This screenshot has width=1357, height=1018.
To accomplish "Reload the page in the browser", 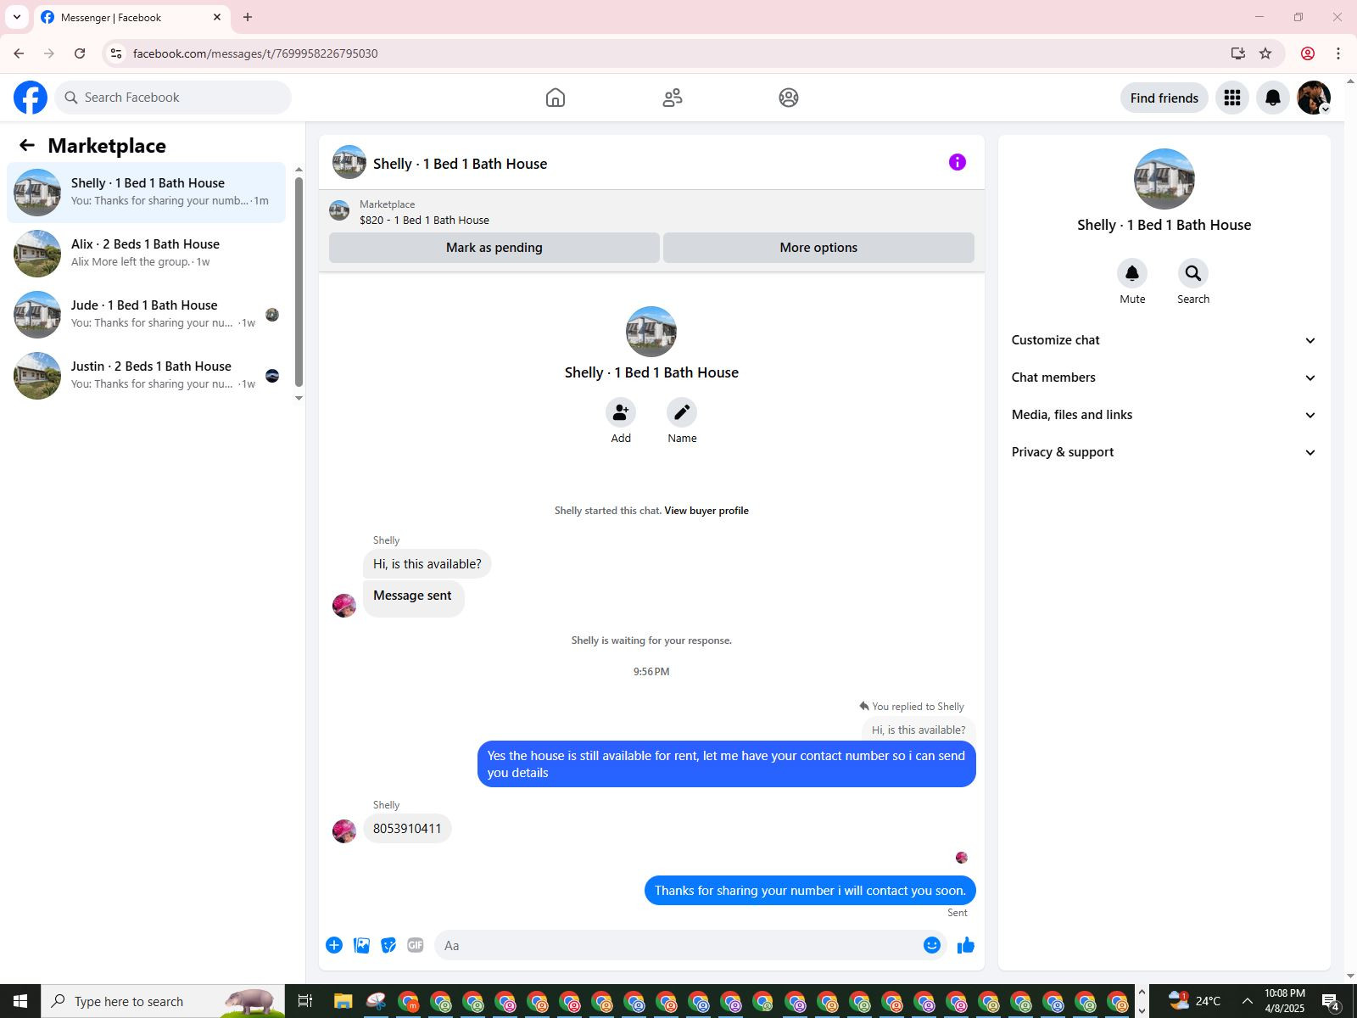I will 80,53.
